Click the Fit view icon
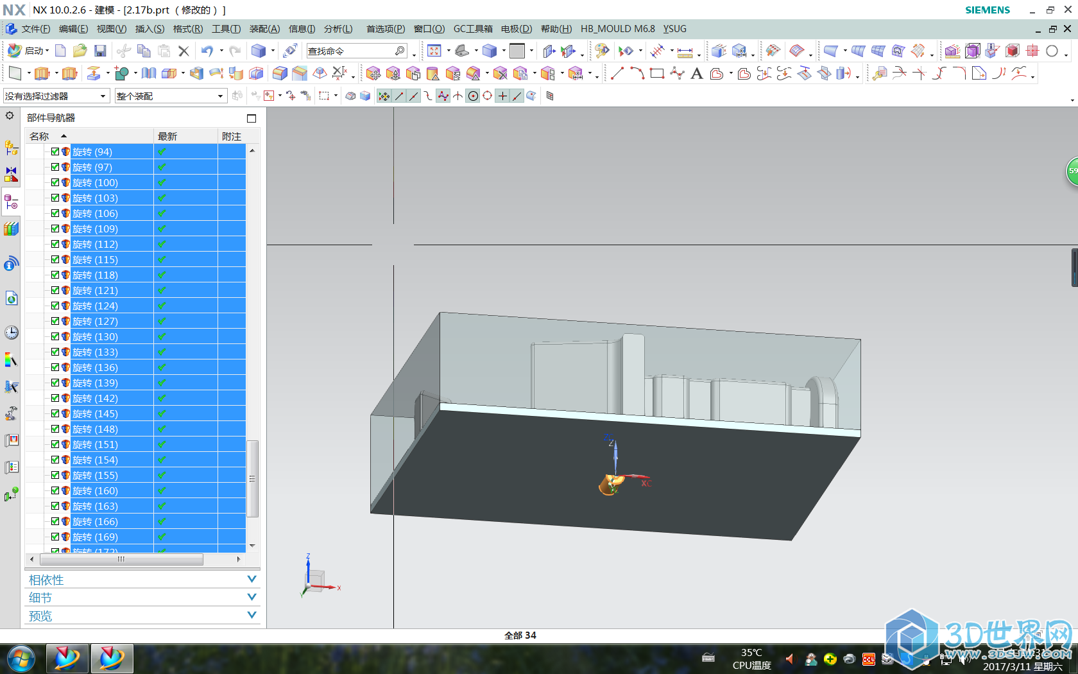1078x674 pixels. pyautogui.click(x=434, y=51)
